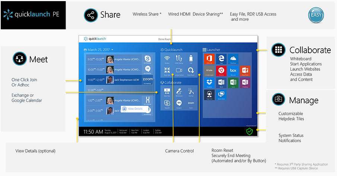
Task: Join Jack Stephenson's 11:00 Zoom meeting
Action: (147, 80)
